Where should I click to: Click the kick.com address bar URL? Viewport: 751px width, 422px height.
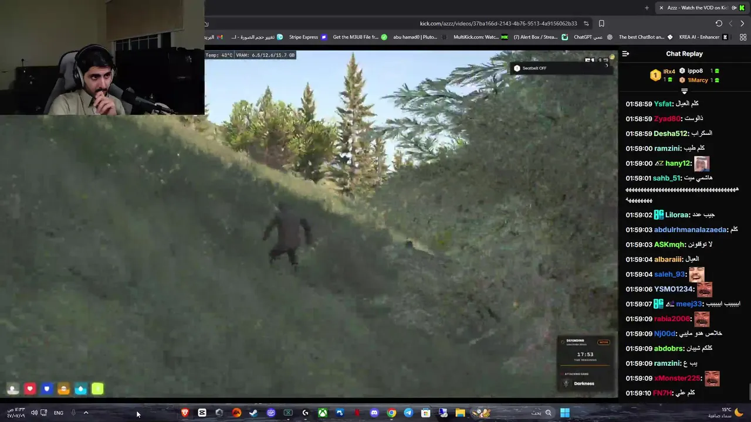[498, 23]
